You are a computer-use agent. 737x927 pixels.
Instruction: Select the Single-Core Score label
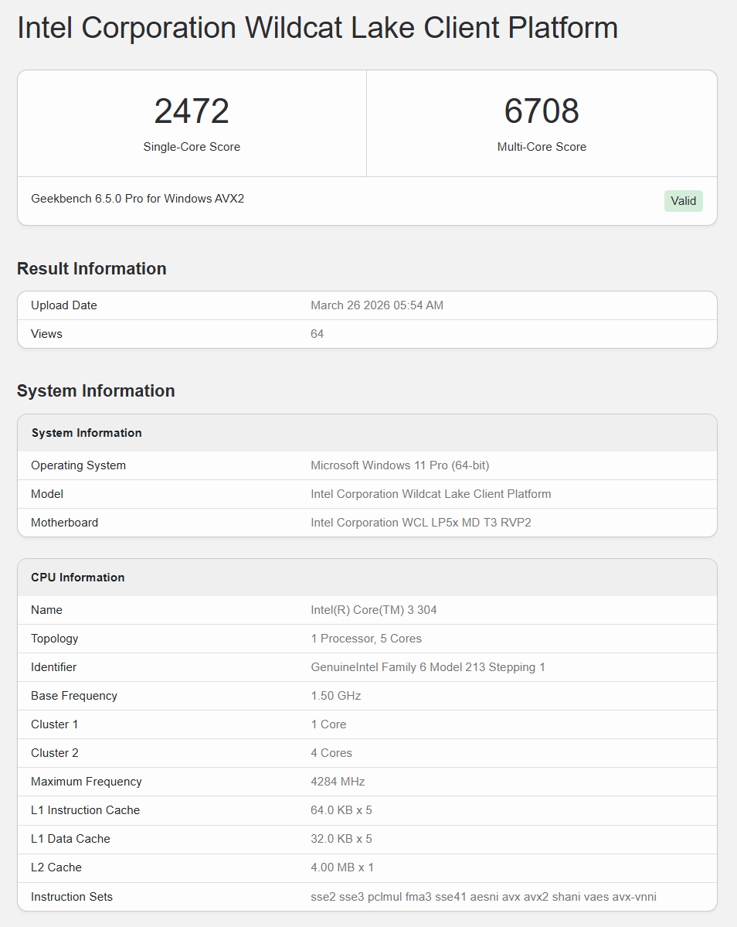192,147
